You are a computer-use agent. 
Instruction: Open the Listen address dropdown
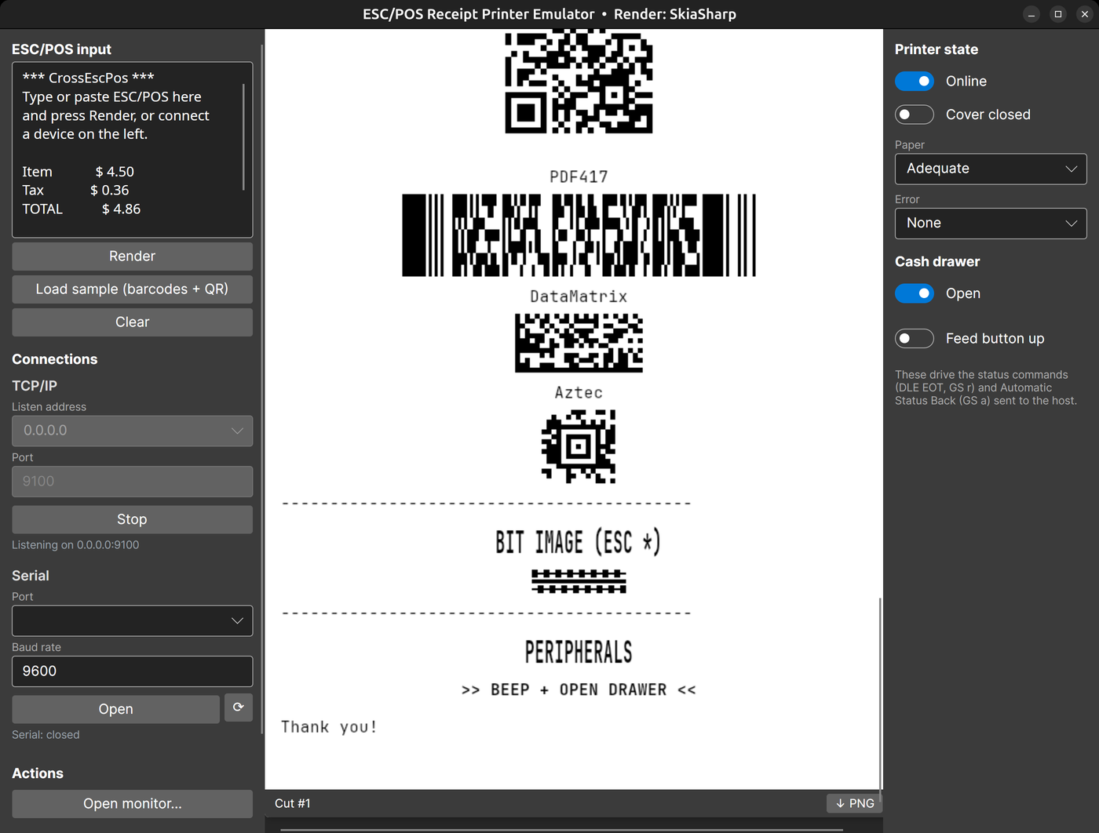pos(132,431)
